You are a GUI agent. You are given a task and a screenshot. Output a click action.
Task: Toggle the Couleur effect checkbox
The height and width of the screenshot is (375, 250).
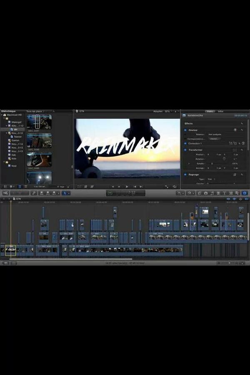[185, 130]
